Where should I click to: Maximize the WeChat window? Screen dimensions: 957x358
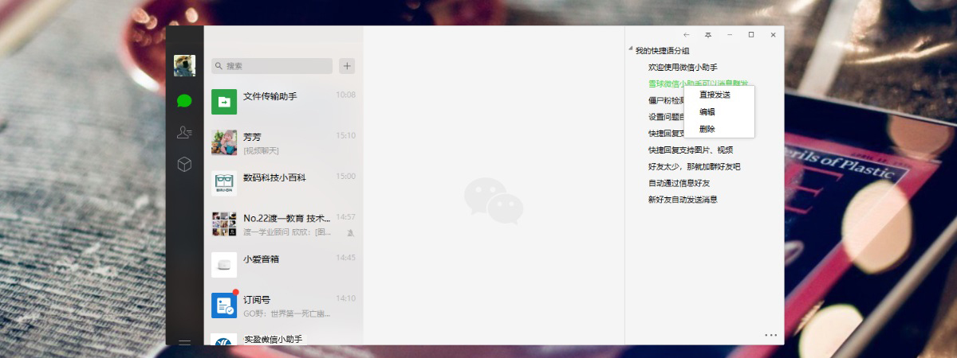coord(751,35)
